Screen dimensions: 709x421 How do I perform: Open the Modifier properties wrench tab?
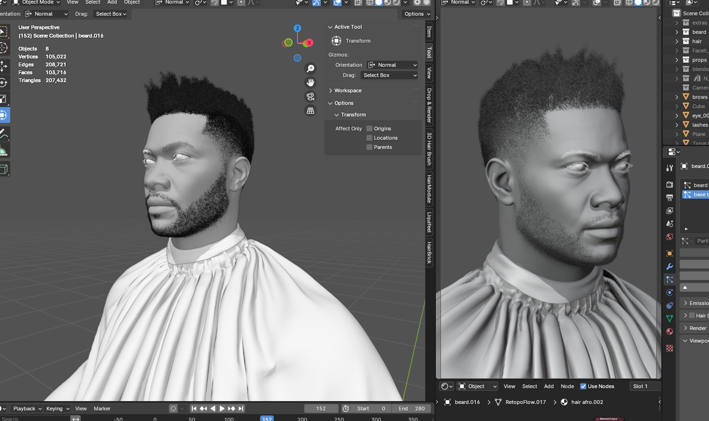(669, 267)
